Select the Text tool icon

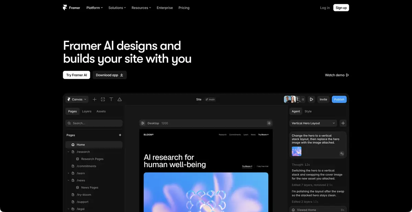point(111,99)
